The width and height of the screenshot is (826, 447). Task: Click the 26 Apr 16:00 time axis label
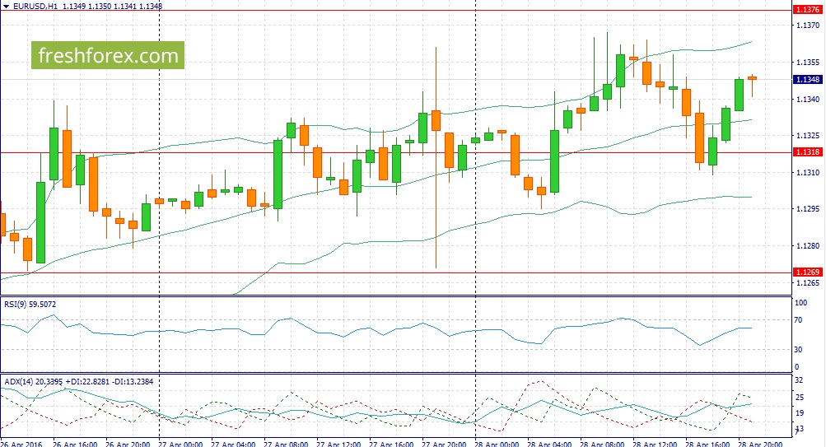pyautogui.click(x=77, y=443)
